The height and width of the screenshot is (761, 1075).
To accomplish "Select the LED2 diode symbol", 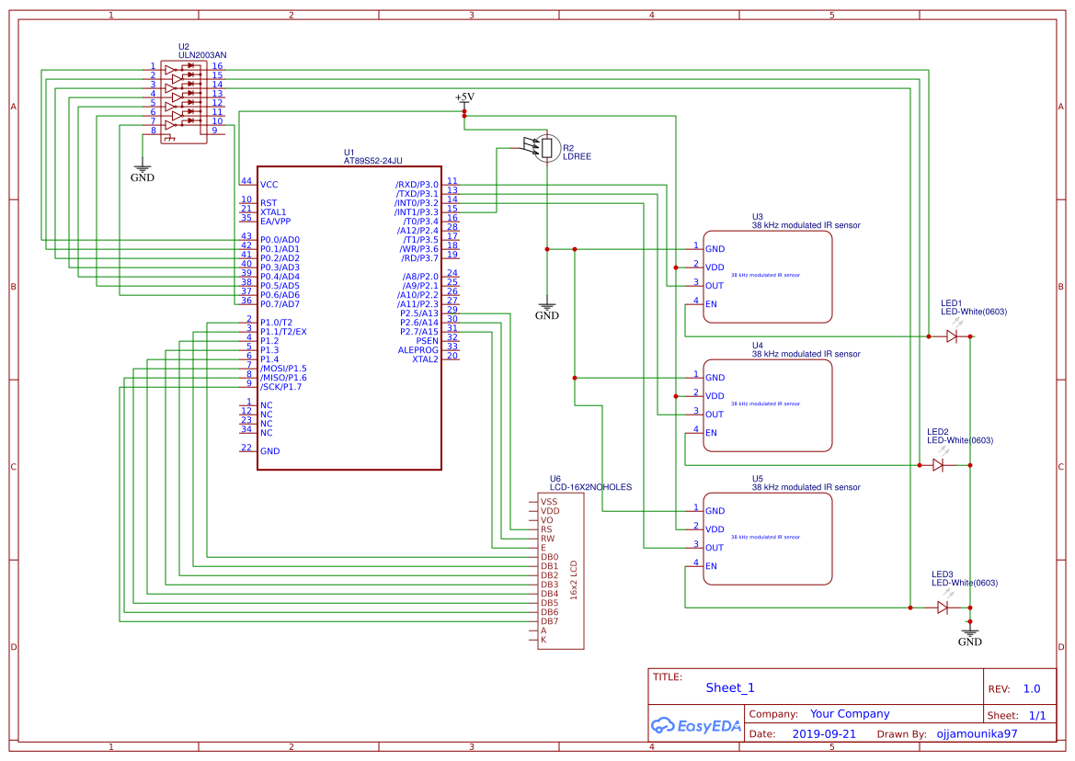I will point(938,465).
